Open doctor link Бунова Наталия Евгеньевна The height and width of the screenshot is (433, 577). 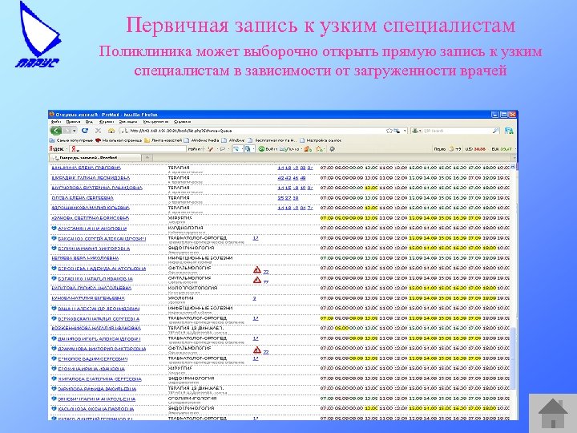pos(88,298)
